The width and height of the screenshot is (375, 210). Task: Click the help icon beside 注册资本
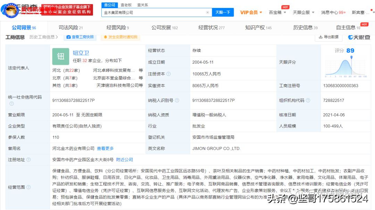[168, 74]
